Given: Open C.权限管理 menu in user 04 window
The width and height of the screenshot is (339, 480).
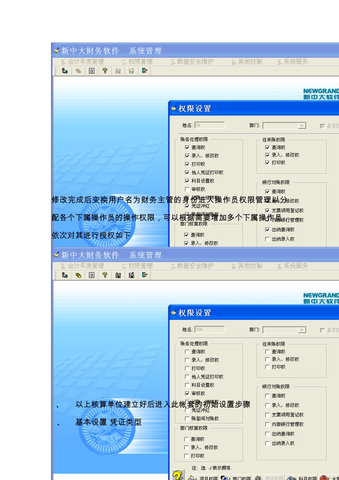Looking at the screenshot, I should pyautogui.click(x=137, y=62).
